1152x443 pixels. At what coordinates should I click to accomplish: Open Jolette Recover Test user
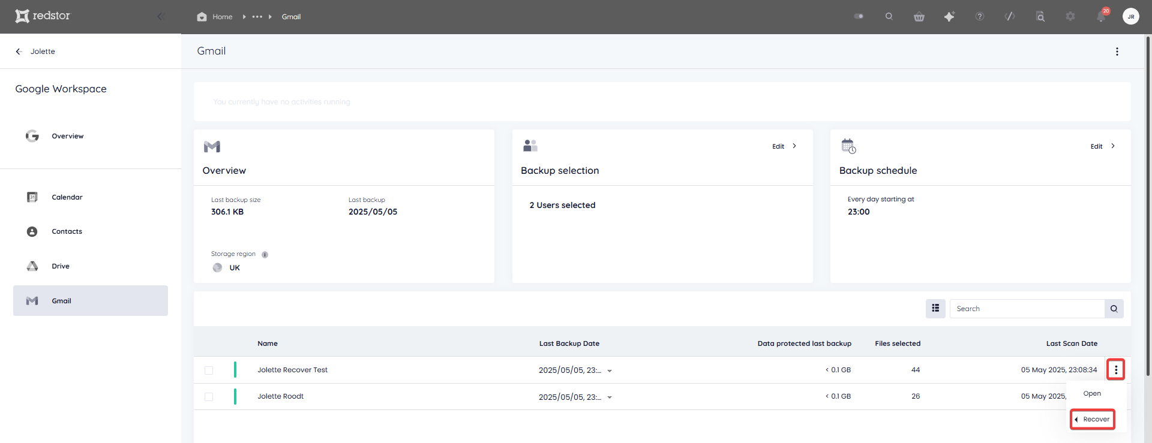coord(293,370)
